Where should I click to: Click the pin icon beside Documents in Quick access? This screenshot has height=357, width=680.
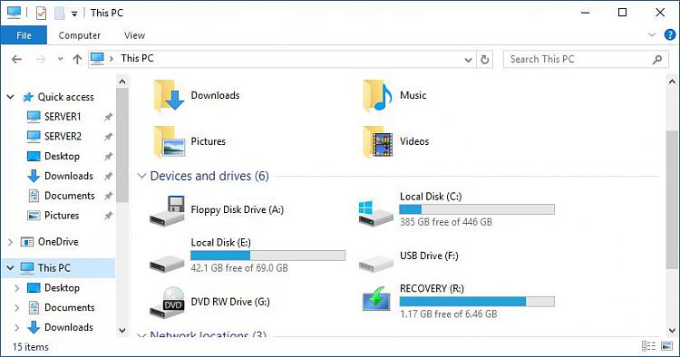coord(109,196)
